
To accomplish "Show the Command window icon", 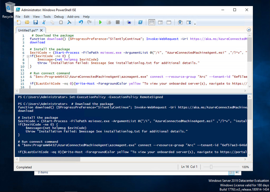I will tap(180, 22).
